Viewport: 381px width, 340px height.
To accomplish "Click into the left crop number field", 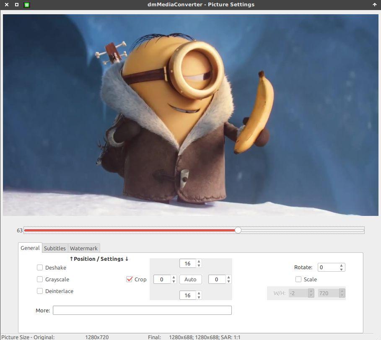I will (x=162, y=280).
